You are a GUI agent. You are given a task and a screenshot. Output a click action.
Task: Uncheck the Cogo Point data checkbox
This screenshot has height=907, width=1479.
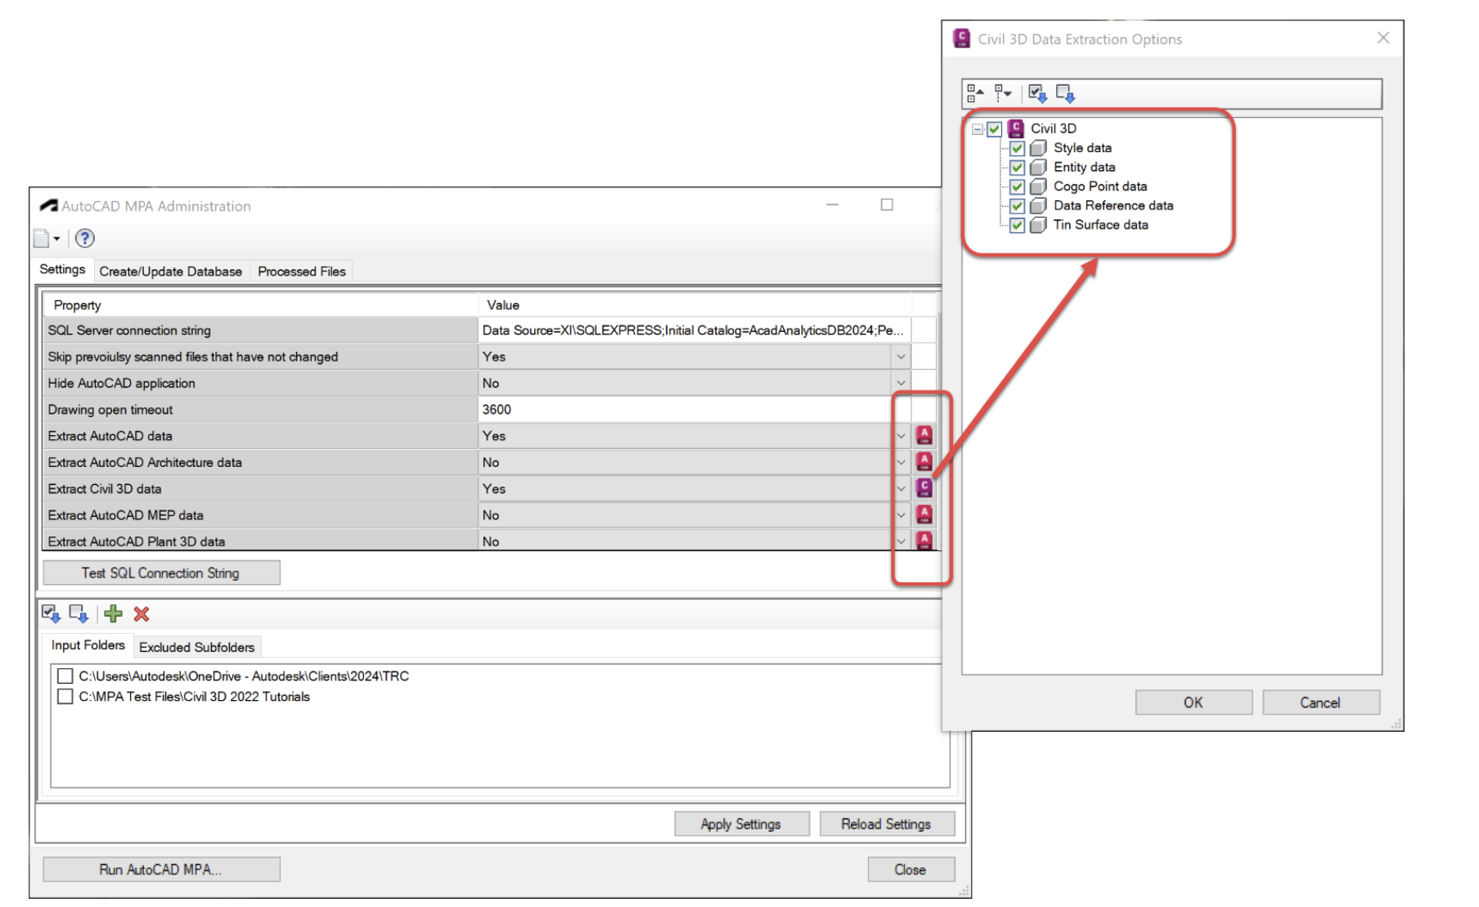tap(1018, 186)
